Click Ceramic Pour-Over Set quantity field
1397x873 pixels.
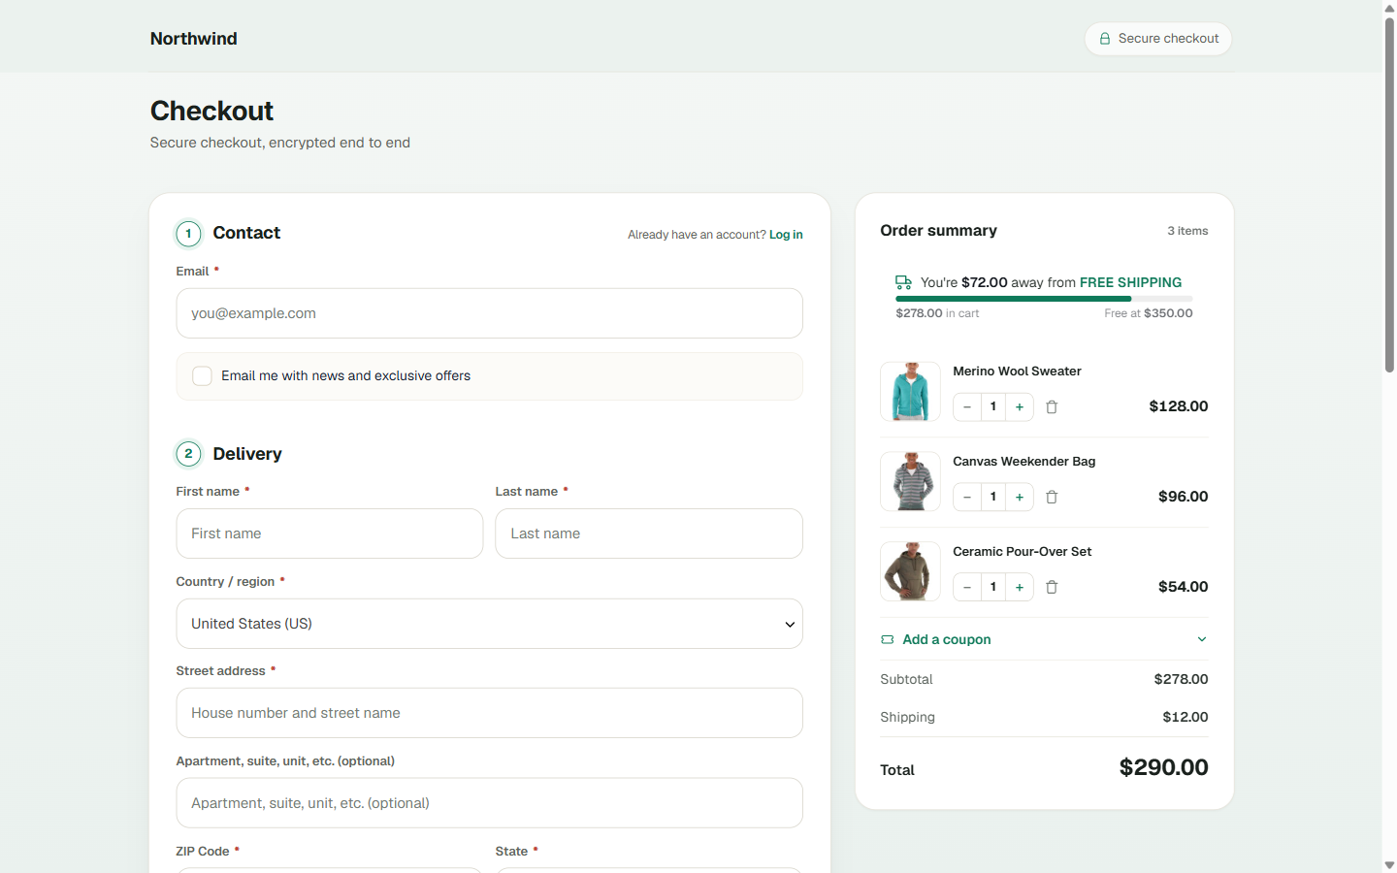click(x=993, y=588)
